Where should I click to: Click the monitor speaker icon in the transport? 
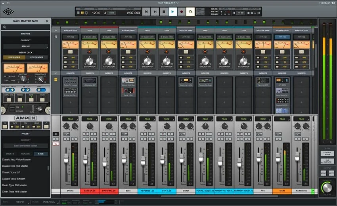(234, 13)
